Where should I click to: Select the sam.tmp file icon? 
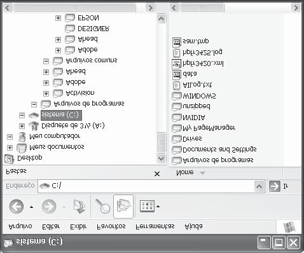177,42
